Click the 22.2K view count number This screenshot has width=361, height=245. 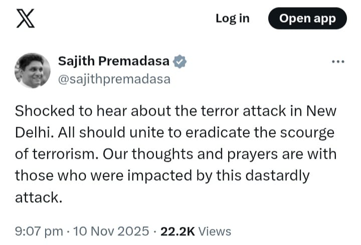[177, 231]
